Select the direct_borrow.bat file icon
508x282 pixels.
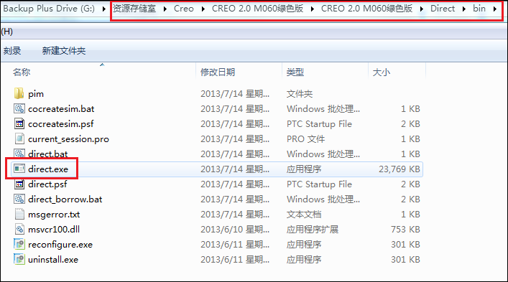tap(19, 199)
